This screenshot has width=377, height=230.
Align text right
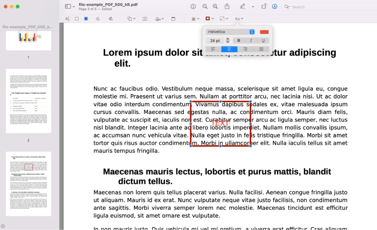[x=245, y=49]
